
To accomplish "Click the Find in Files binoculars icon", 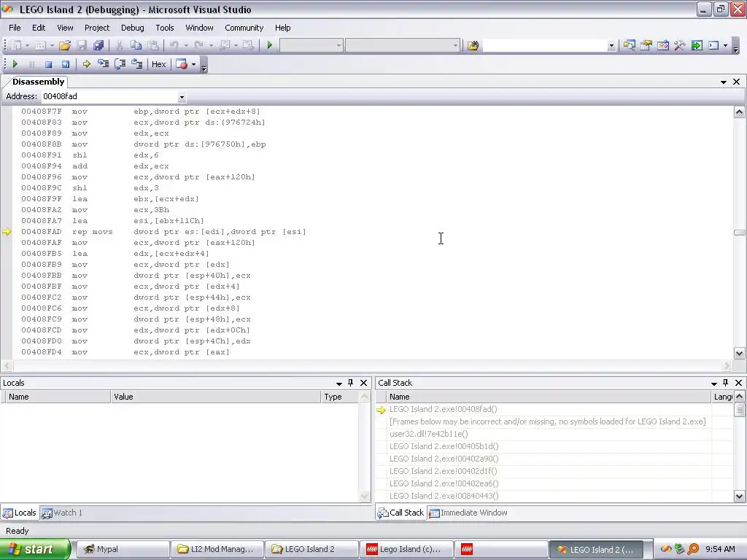I will [473, 45].
